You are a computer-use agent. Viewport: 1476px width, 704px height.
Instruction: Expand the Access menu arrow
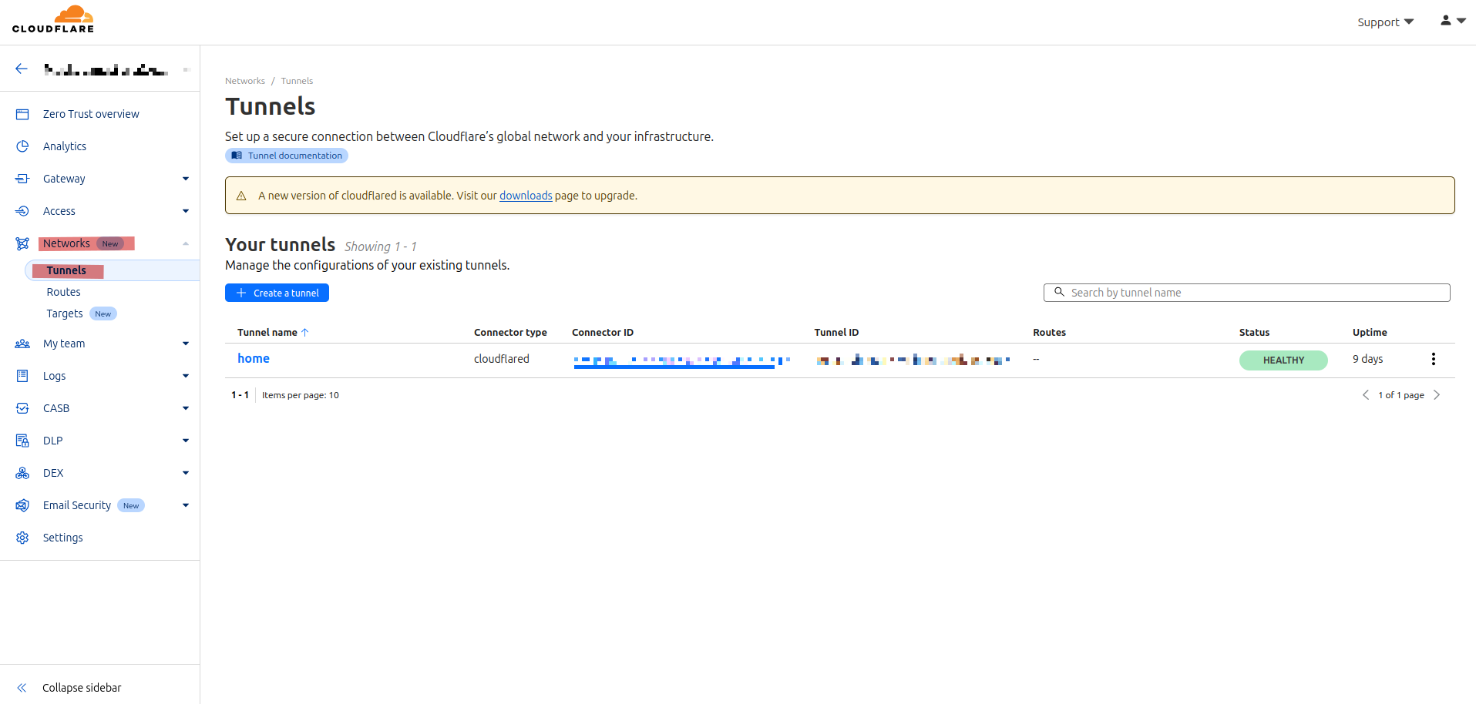186,211
